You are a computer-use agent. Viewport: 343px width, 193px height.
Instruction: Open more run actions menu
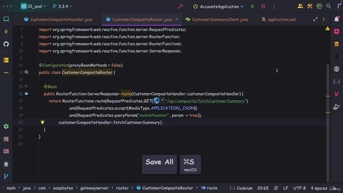(x=274, y=6)
